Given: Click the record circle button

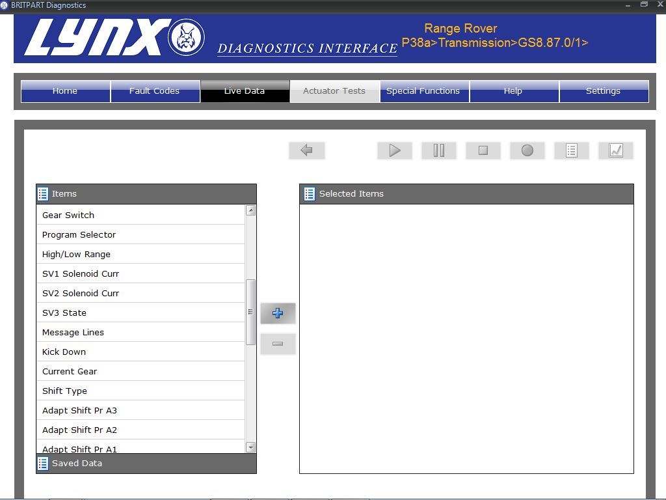Looking at the screenshot, I should click(527, 150).
